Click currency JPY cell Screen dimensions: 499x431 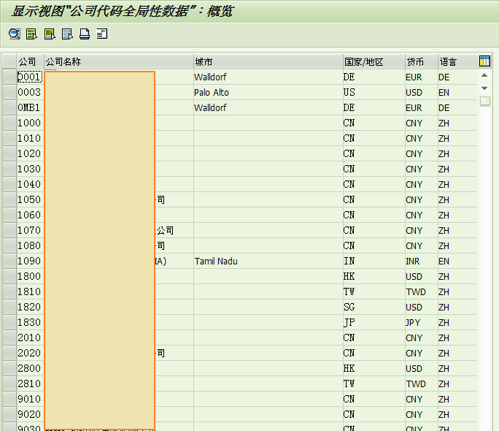[413, 322]
